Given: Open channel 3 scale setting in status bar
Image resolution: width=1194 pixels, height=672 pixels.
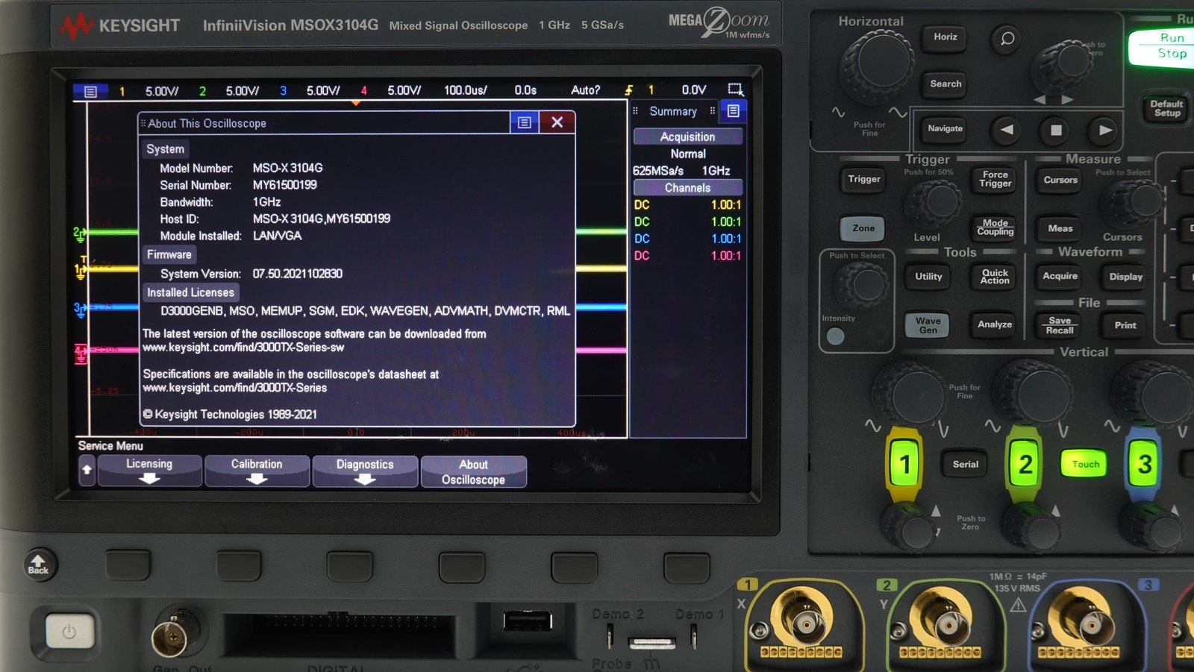Looking at the screenshot, I should [x=323, y=91].
